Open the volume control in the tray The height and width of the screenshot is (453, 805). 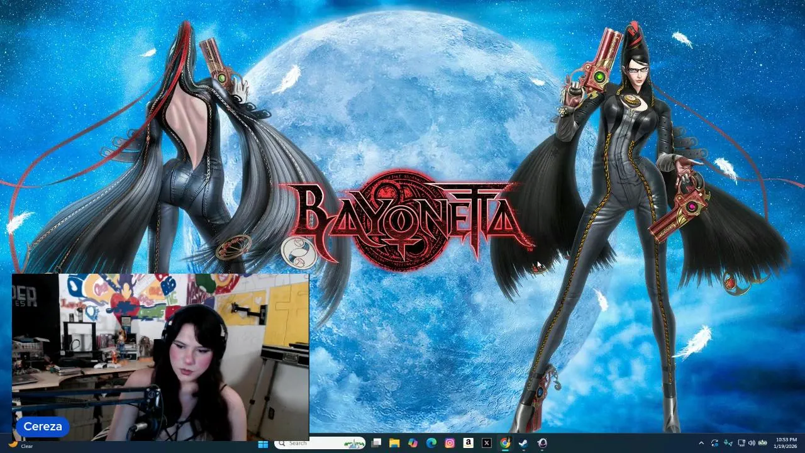tap(752, 443)
